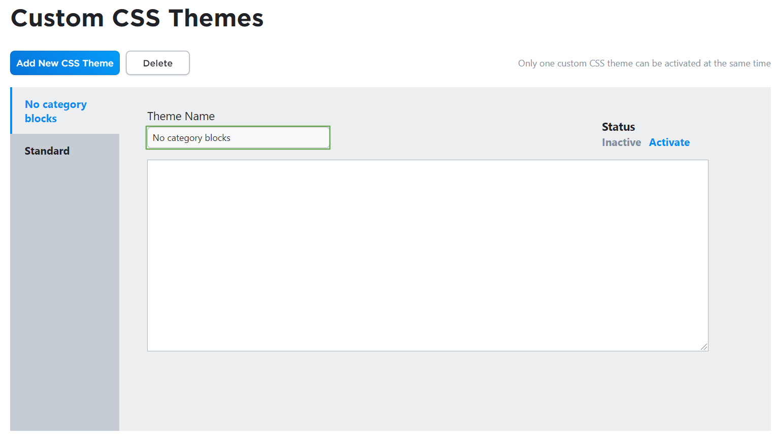
Task: Click the Inactive status text
Action: (621, 142)
